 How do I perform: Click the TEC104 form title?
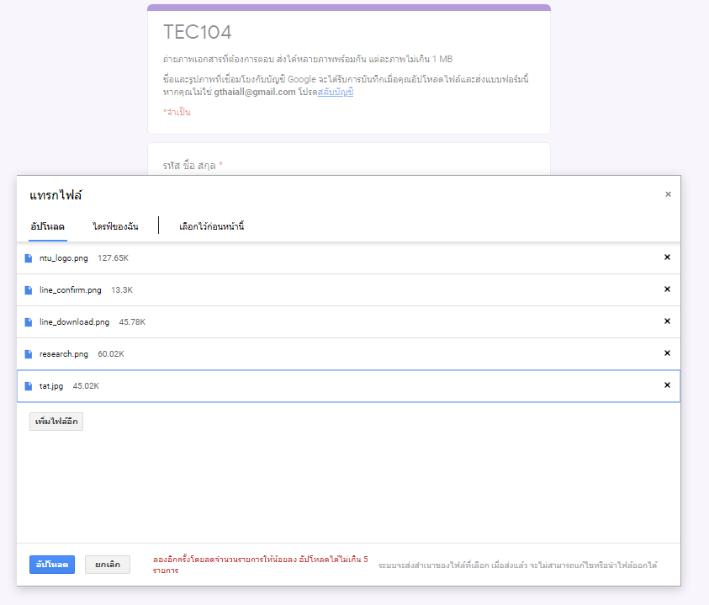[197, 33]
